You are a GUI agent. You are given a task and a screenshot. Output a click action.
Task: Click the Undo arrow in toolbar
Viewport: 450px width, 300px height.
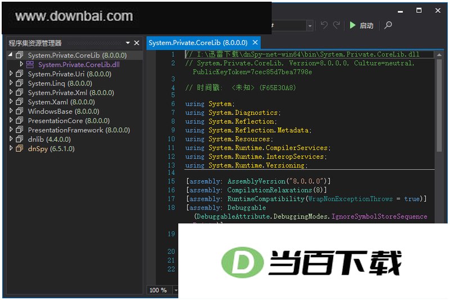pyautogui.click(x=325, y=25)
